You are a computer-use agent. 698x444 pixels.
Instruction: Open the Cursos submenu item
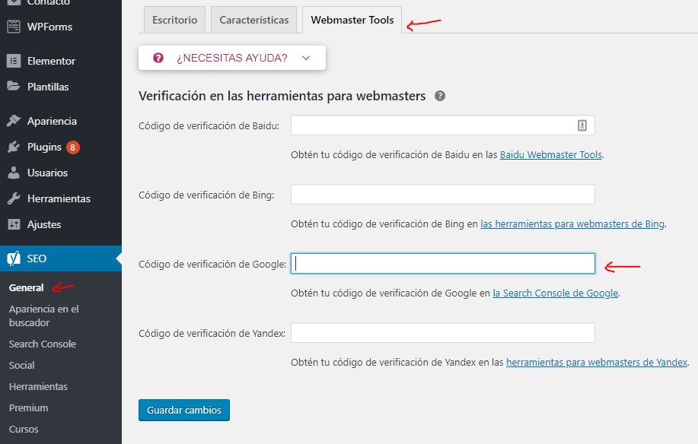[x=24, y=429]
